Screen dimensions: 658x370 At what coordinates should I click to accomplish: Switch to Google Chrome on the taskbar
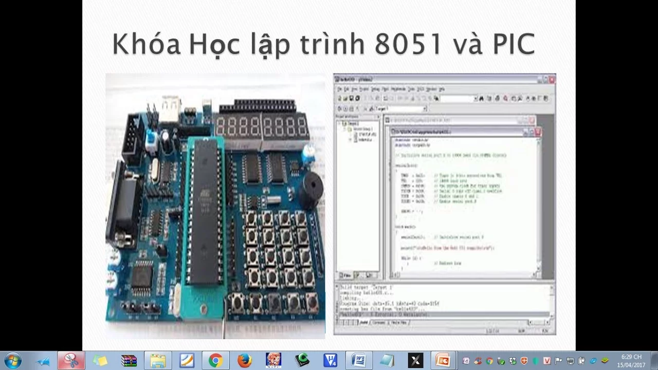coord(215,361)
